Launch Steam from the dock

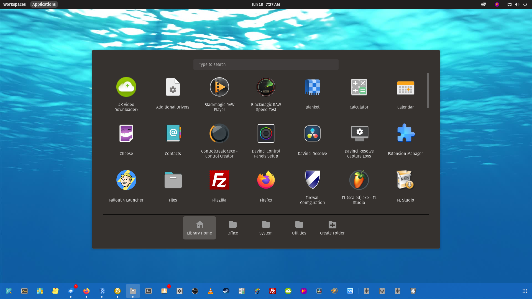click(x=226, y=291)
